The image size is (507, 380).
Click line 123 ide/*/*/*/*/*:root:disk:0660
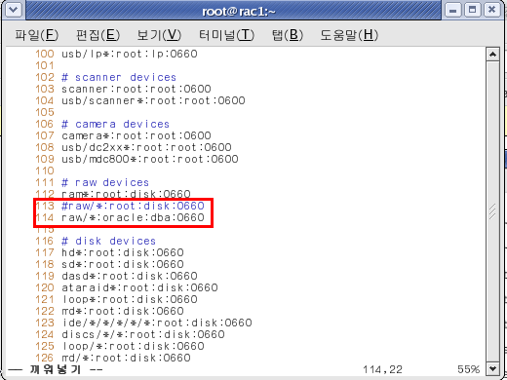(157, 323)
